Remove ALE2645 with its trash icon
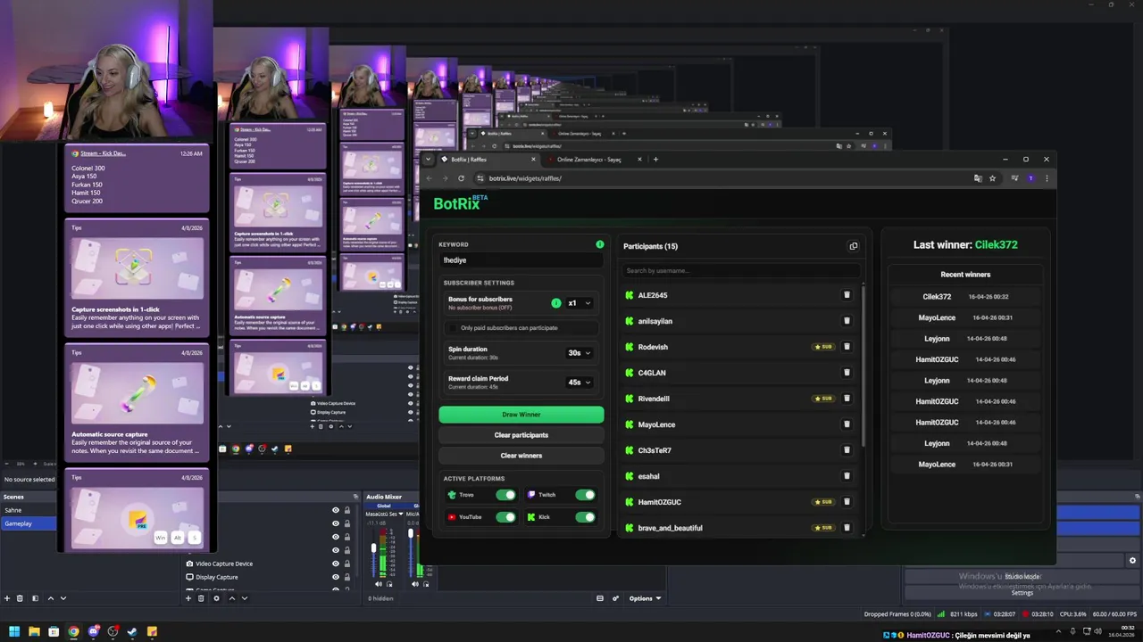 coord(847,295)
